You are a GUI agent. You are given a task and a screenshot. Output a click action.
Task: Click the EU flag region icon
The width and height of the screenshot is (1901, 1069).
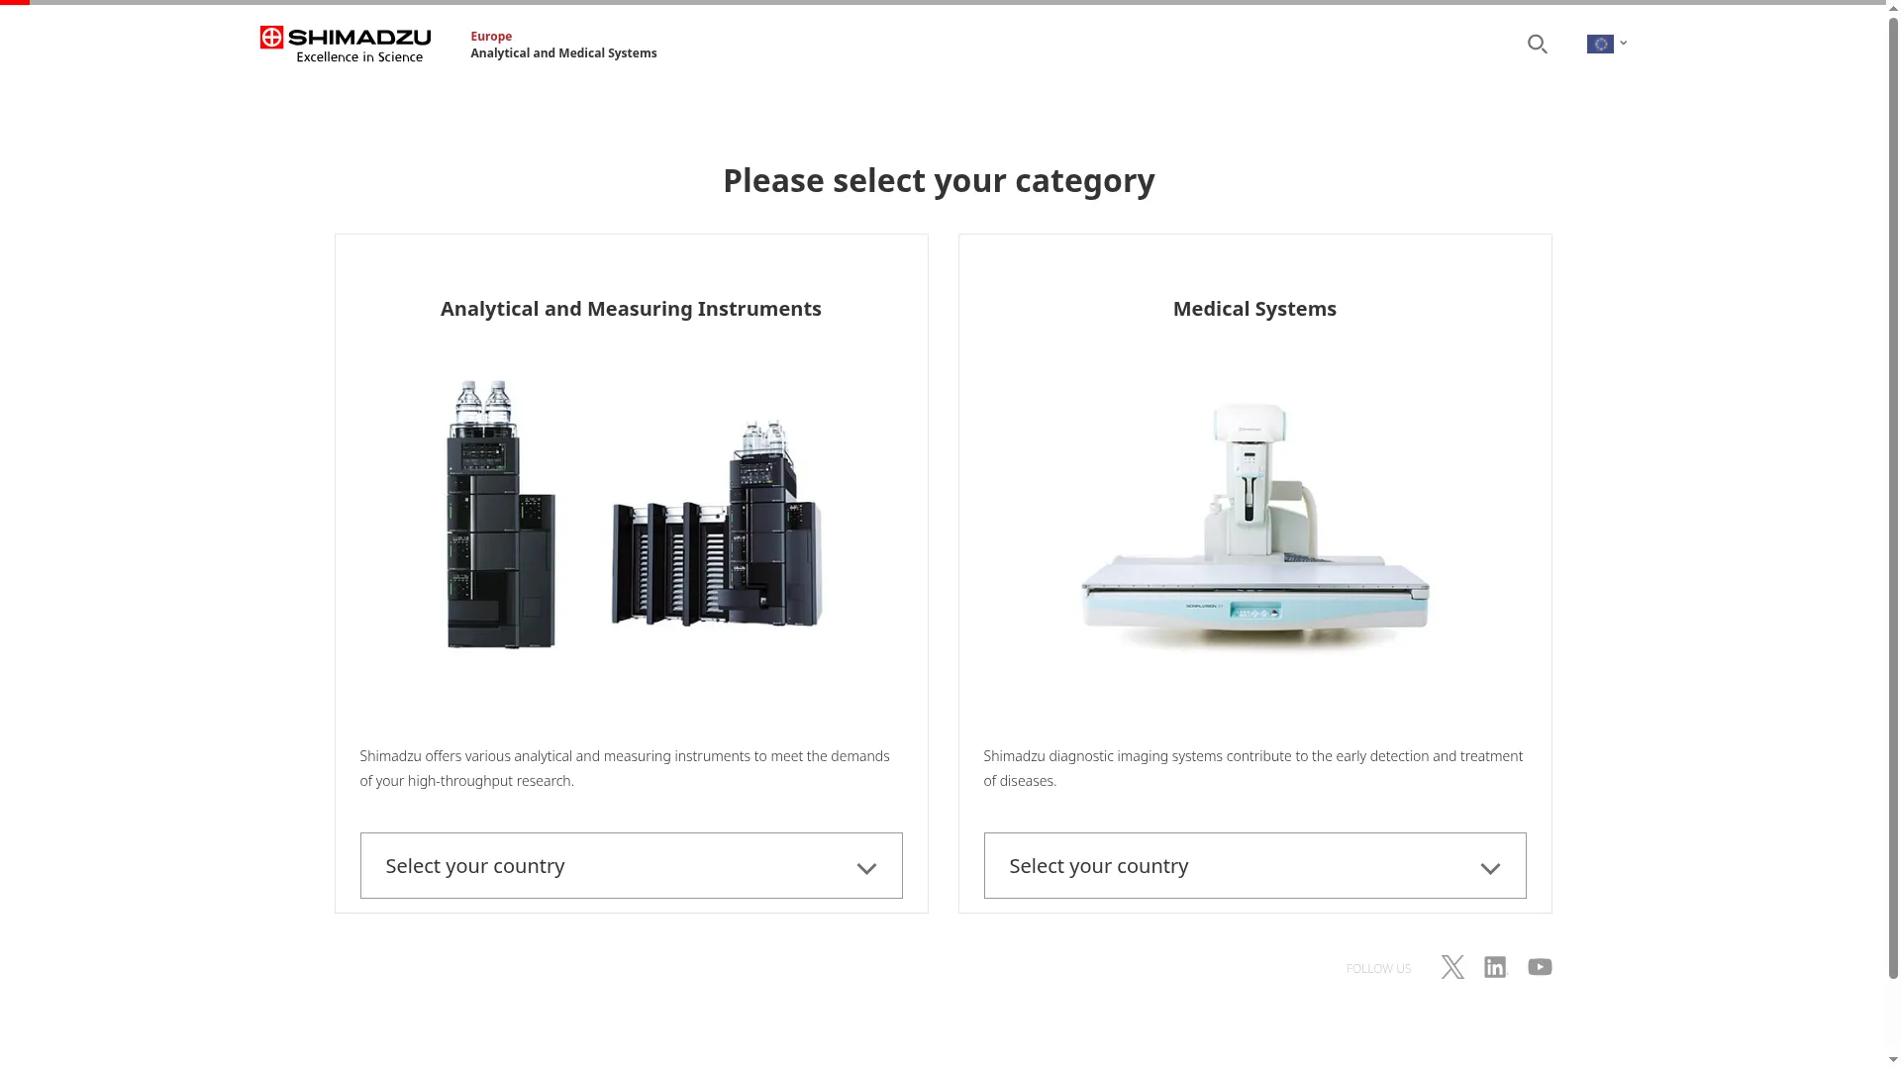pos(1600,44)
